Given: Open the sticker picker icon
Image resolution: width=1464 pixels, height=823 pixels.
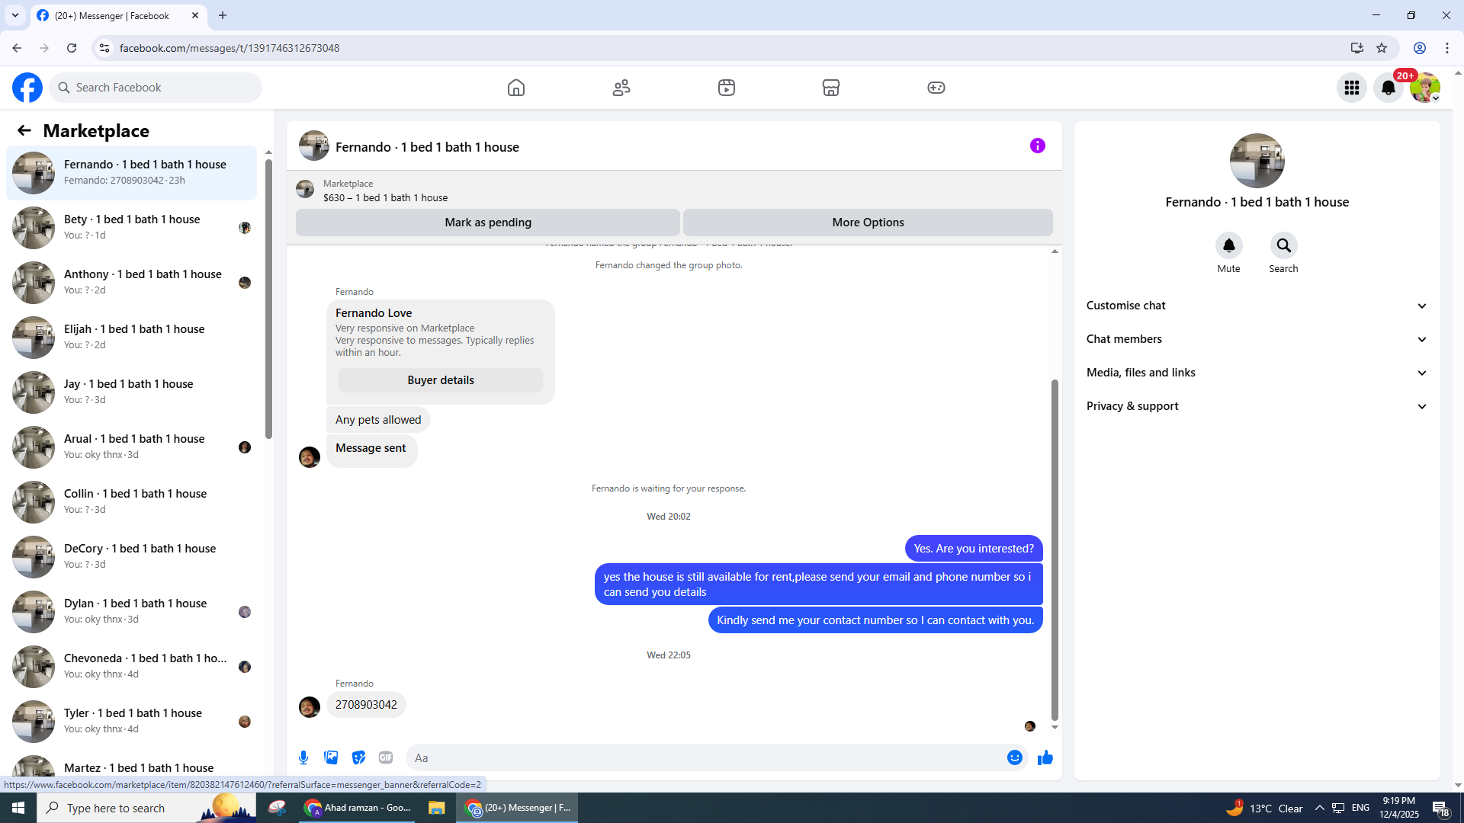Looking at the screenshot, I should [x=358, y=757].
